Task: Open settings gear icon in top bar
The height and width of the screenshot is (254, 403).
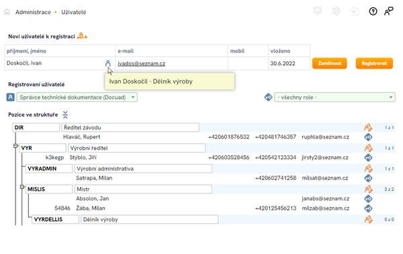Action: click(x=336, y=11)
